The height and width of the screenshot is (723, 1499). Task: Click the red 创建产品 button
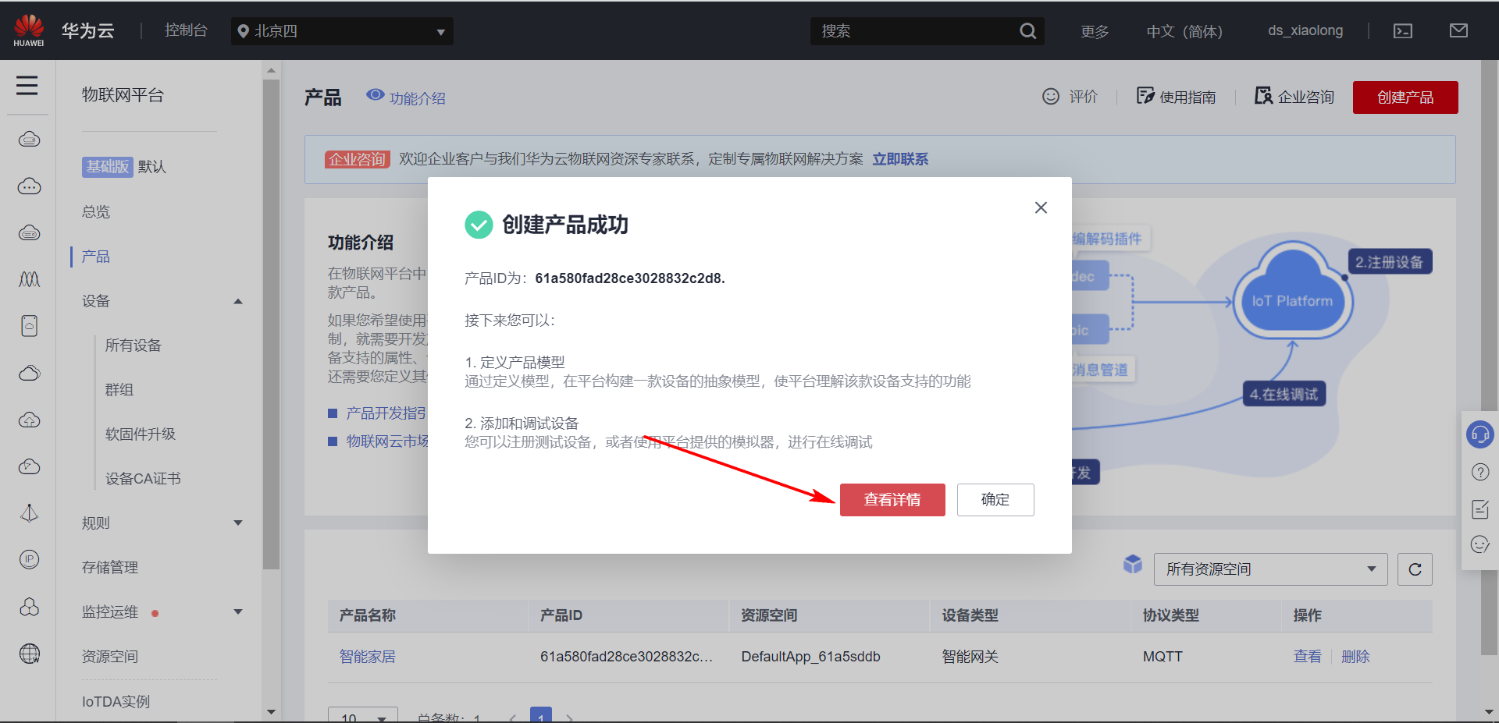pyautogui.click(x=1405, y=97)
